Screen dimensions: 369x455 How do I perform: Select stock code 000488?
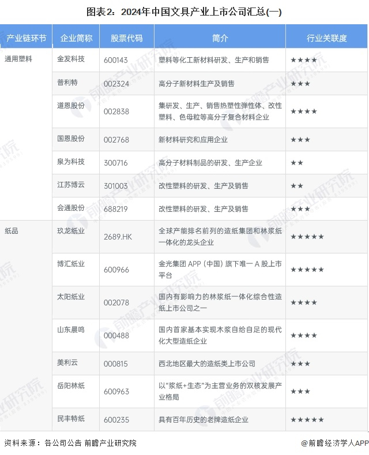click(116, 335)
